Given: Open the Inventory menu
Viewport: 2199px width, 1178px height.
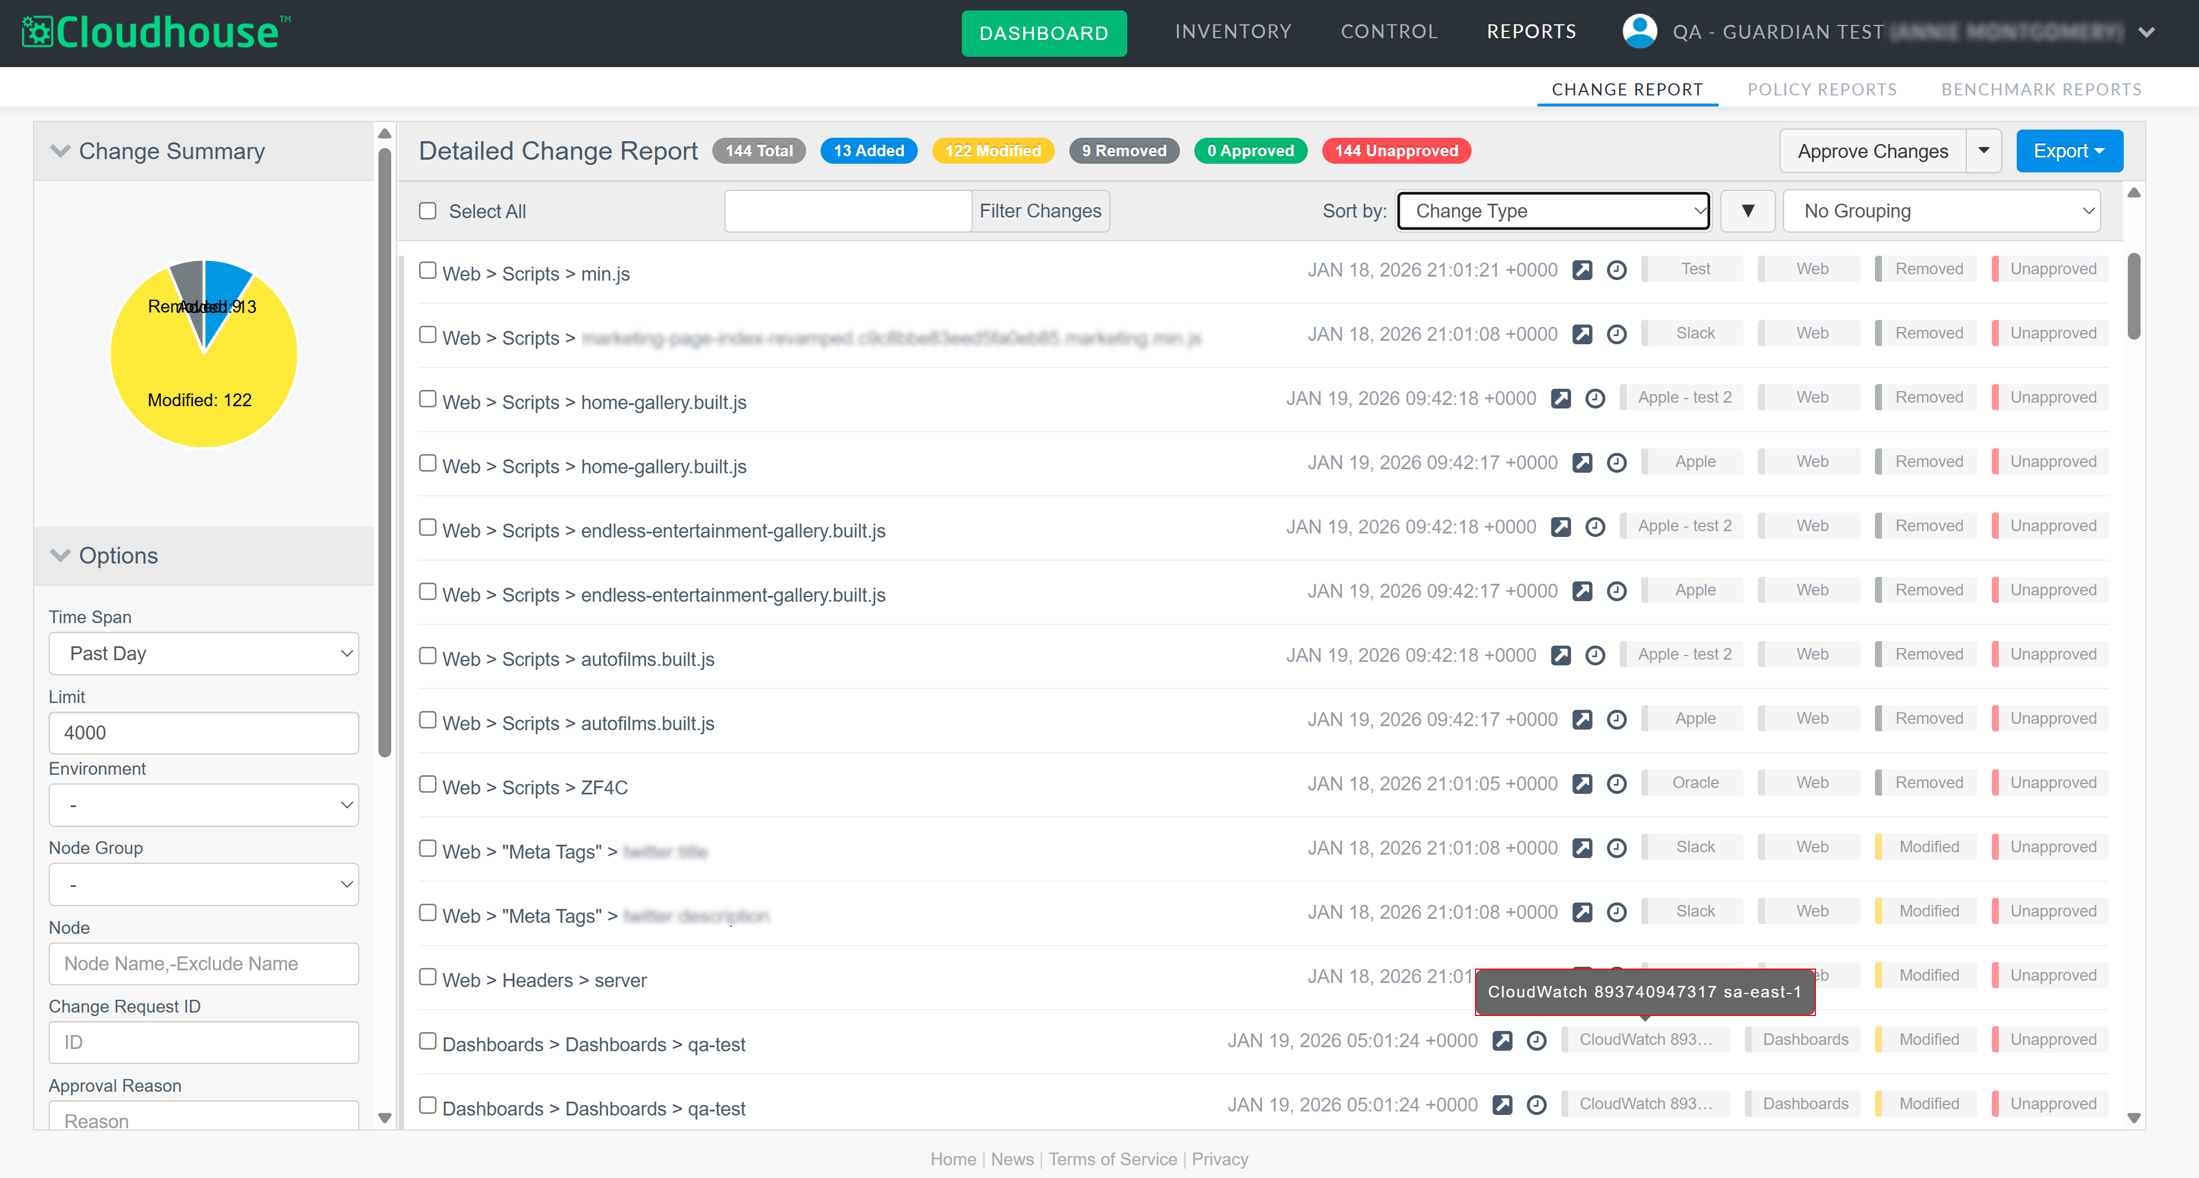Looking at the screenshot, I should 1233,32.
